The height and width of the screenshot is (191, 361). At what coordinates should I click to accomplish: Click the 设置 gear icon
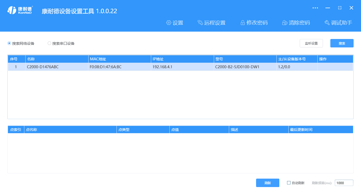coord(169,23)
